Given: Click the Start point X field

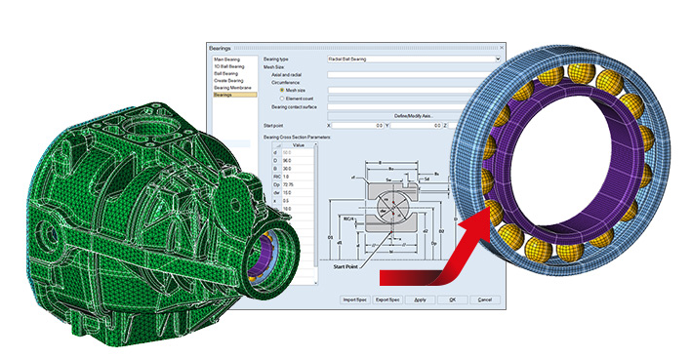Looking at the screenshot, I should coord(357,126).
